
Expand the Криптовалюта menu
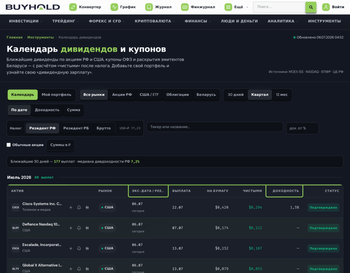pyautogui.click(x=155, y=21)
